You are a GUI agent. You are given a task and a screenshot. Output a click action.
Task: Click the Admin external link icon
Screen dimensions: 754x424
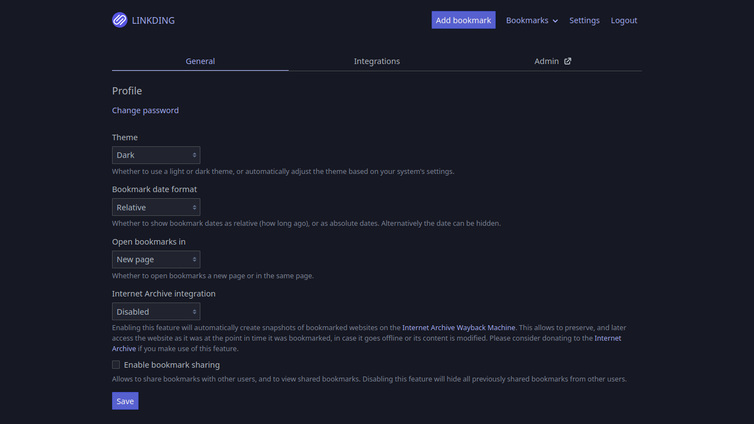567,61
